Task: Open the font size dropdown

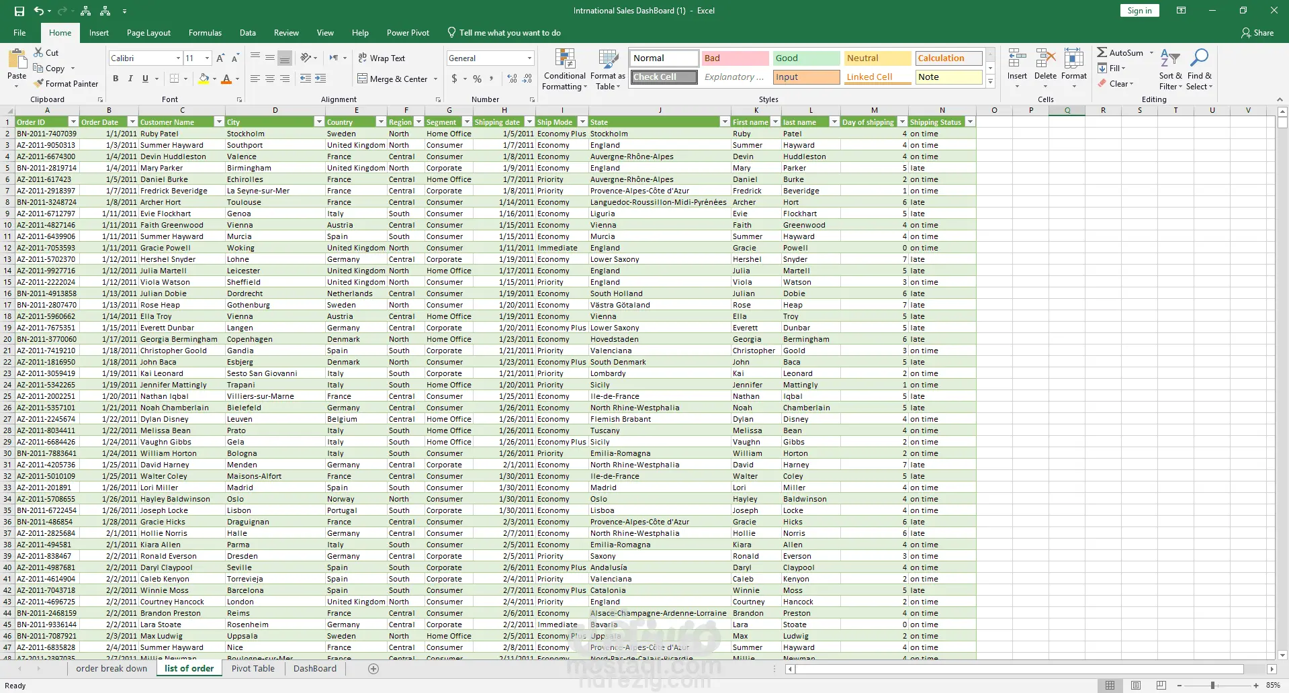Action: 207,58
